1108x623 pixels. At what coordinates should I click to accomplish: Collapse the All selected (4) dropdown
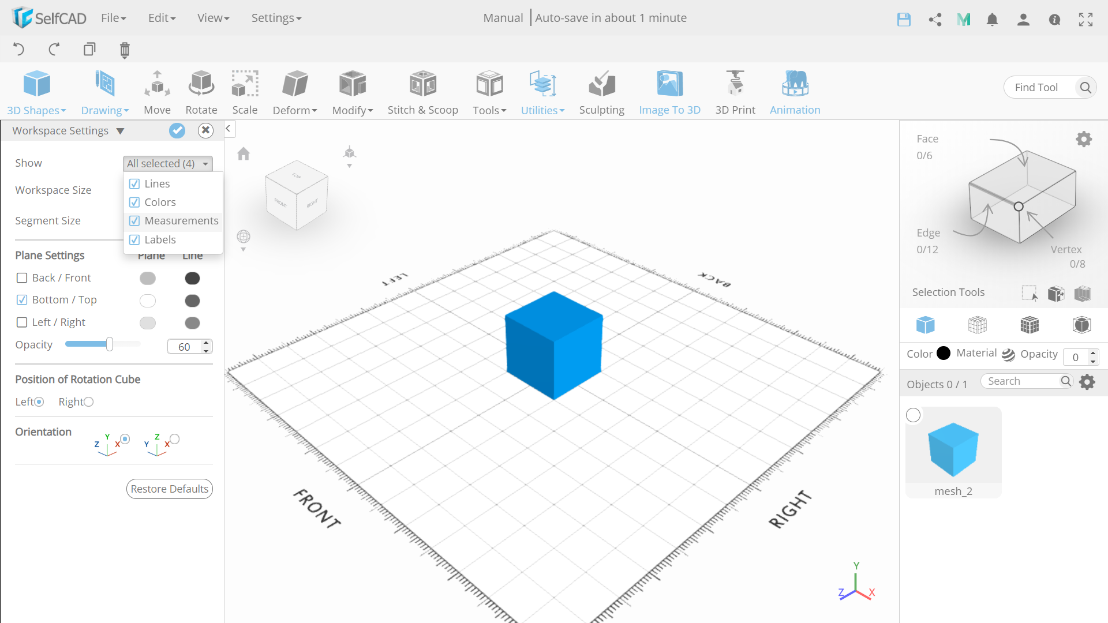[167, 164]
